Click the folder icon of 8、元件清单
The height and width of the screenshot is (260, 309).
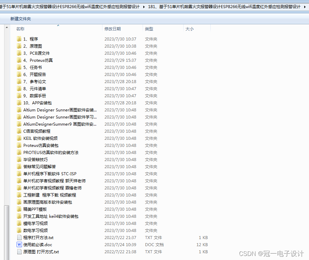pyautogui.click(x=19, y=88)
